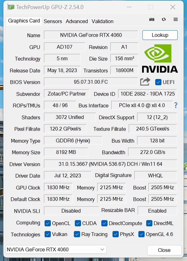This screenshot has width=187, height=261.
Task: Click the BIOS Version field
Action: [x=91, y=82]
